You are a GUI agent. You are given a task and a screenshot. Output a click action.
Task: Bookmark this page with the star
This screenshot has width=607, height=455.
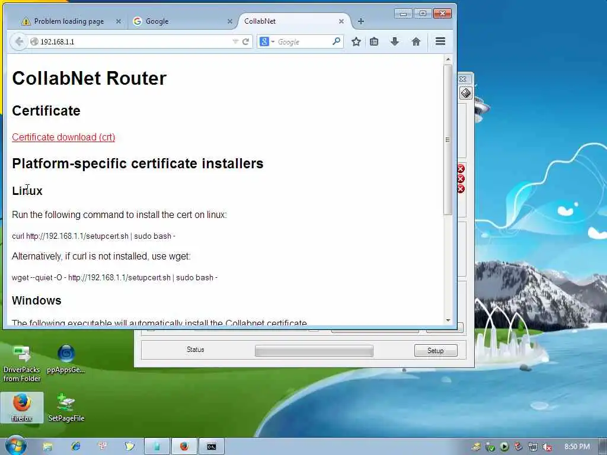click(x=356, y=41)
